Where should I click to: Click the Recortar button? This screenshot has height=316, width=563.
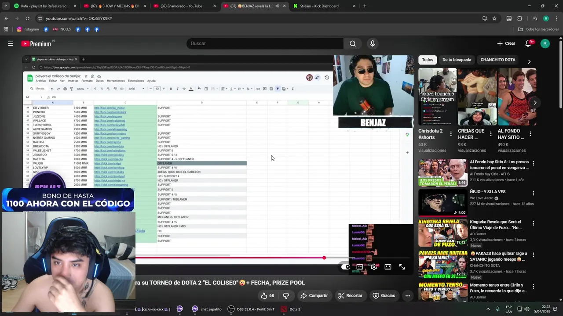click(350, 296)
